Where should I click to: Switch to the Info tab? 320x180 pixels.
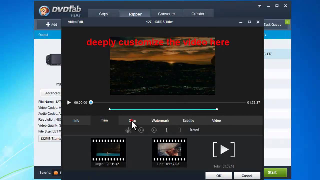(76, 121)
